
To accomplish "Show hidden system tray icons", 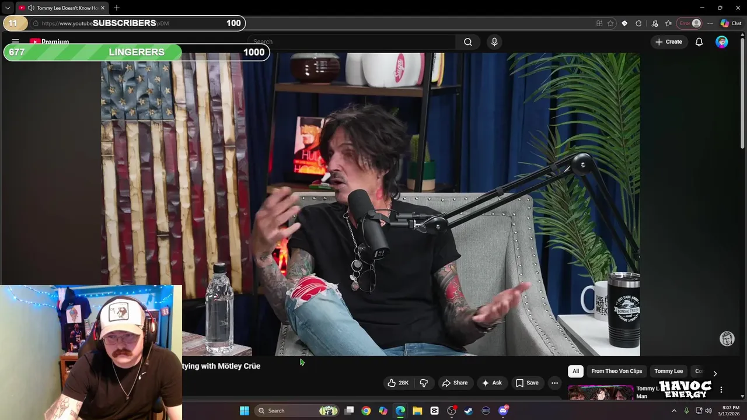I will [674, 411].
